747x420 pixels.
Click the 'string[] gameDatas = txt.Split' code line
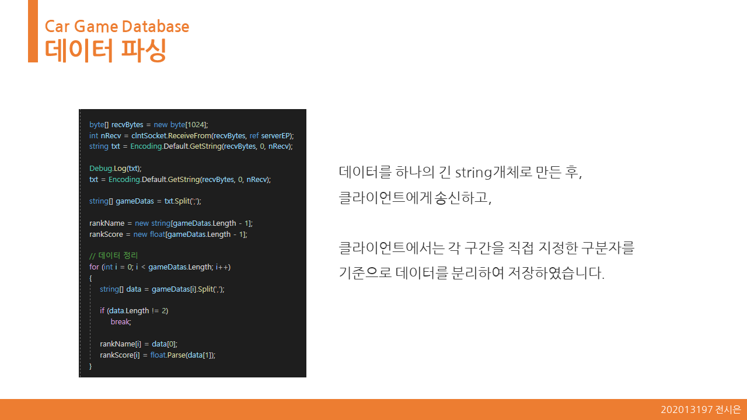click(145, 201)
